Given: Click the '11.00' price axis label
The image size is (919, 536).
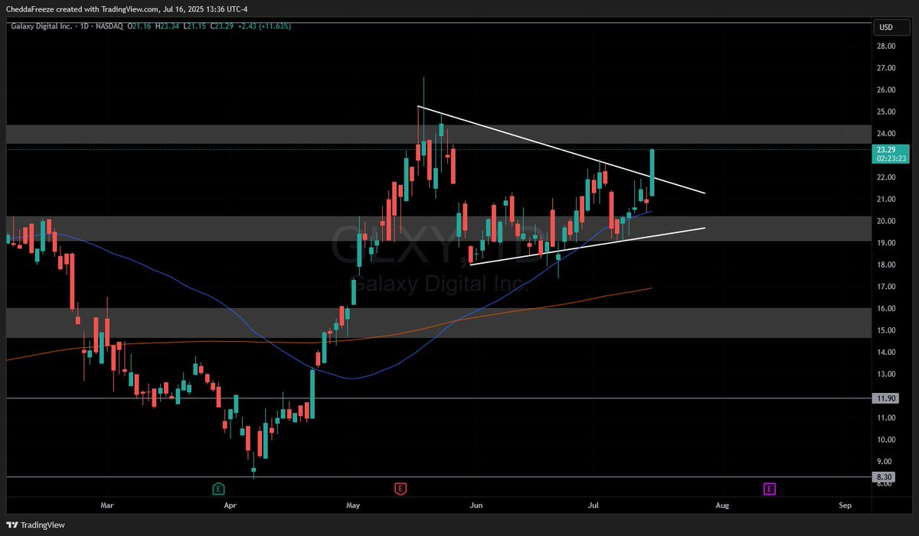Looking at the screenshot, I should click(x=886, y=417).
